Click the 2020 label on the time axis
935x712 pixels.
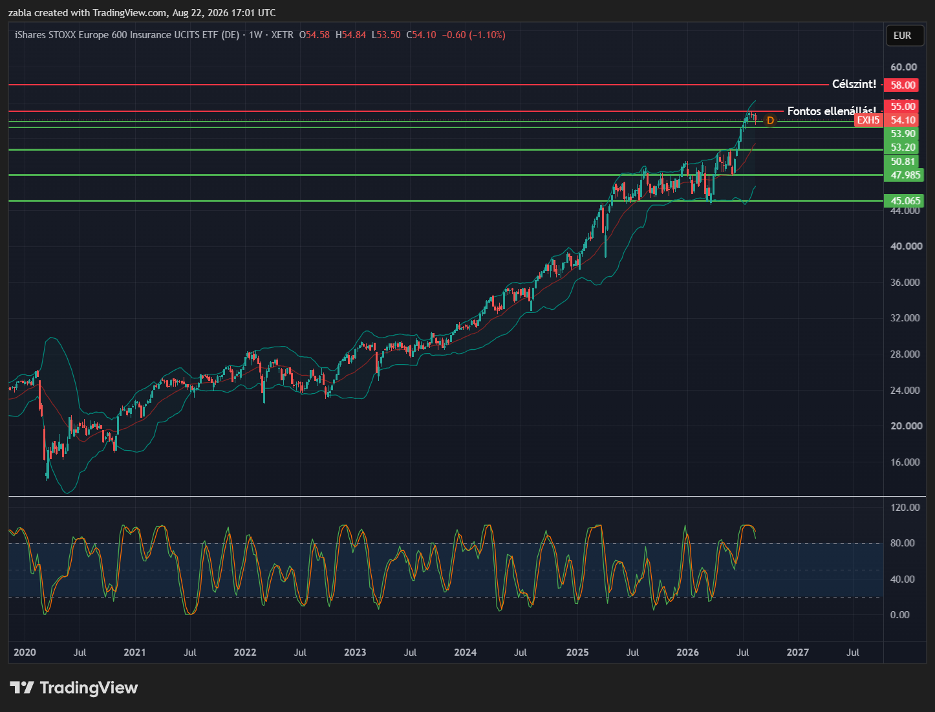(25, 653)
